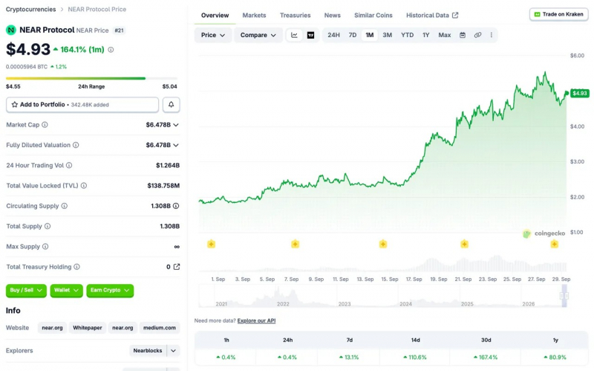Click the 14d 110.6% cell
Image resolution: width=594 pixels, height=371 pixels.
(x=416, y=358)
